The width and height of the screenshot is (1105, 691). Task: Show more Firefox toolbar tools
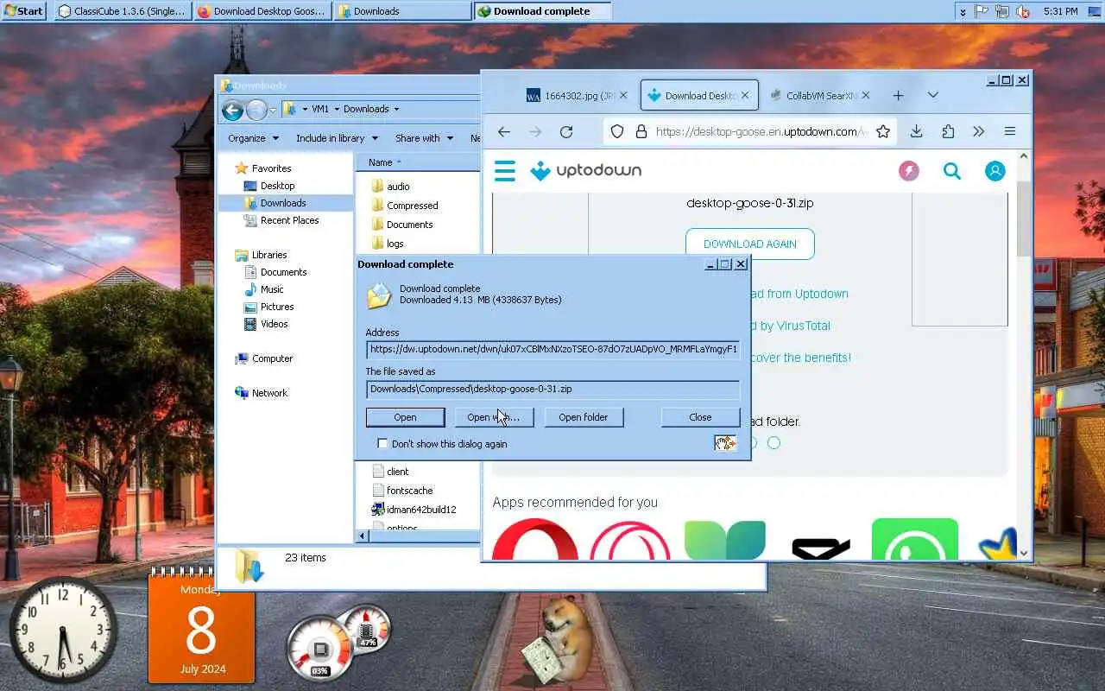tap(978, 131)
